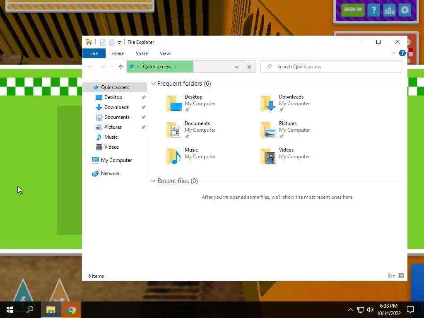Open the Recent locations dropdown arrow
The image size is (424, 318).
(112, 67)
